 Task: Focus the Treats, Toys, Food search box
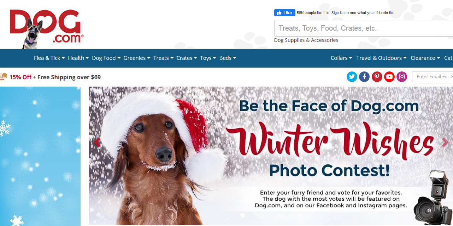point(364,28)
